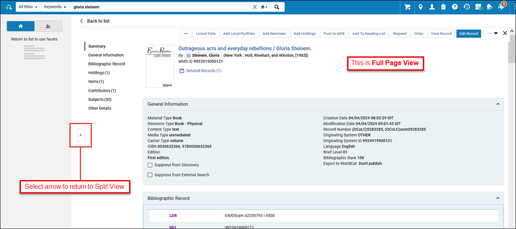
Task: Select Other Details in section navigation
Action: coord(100,108)
